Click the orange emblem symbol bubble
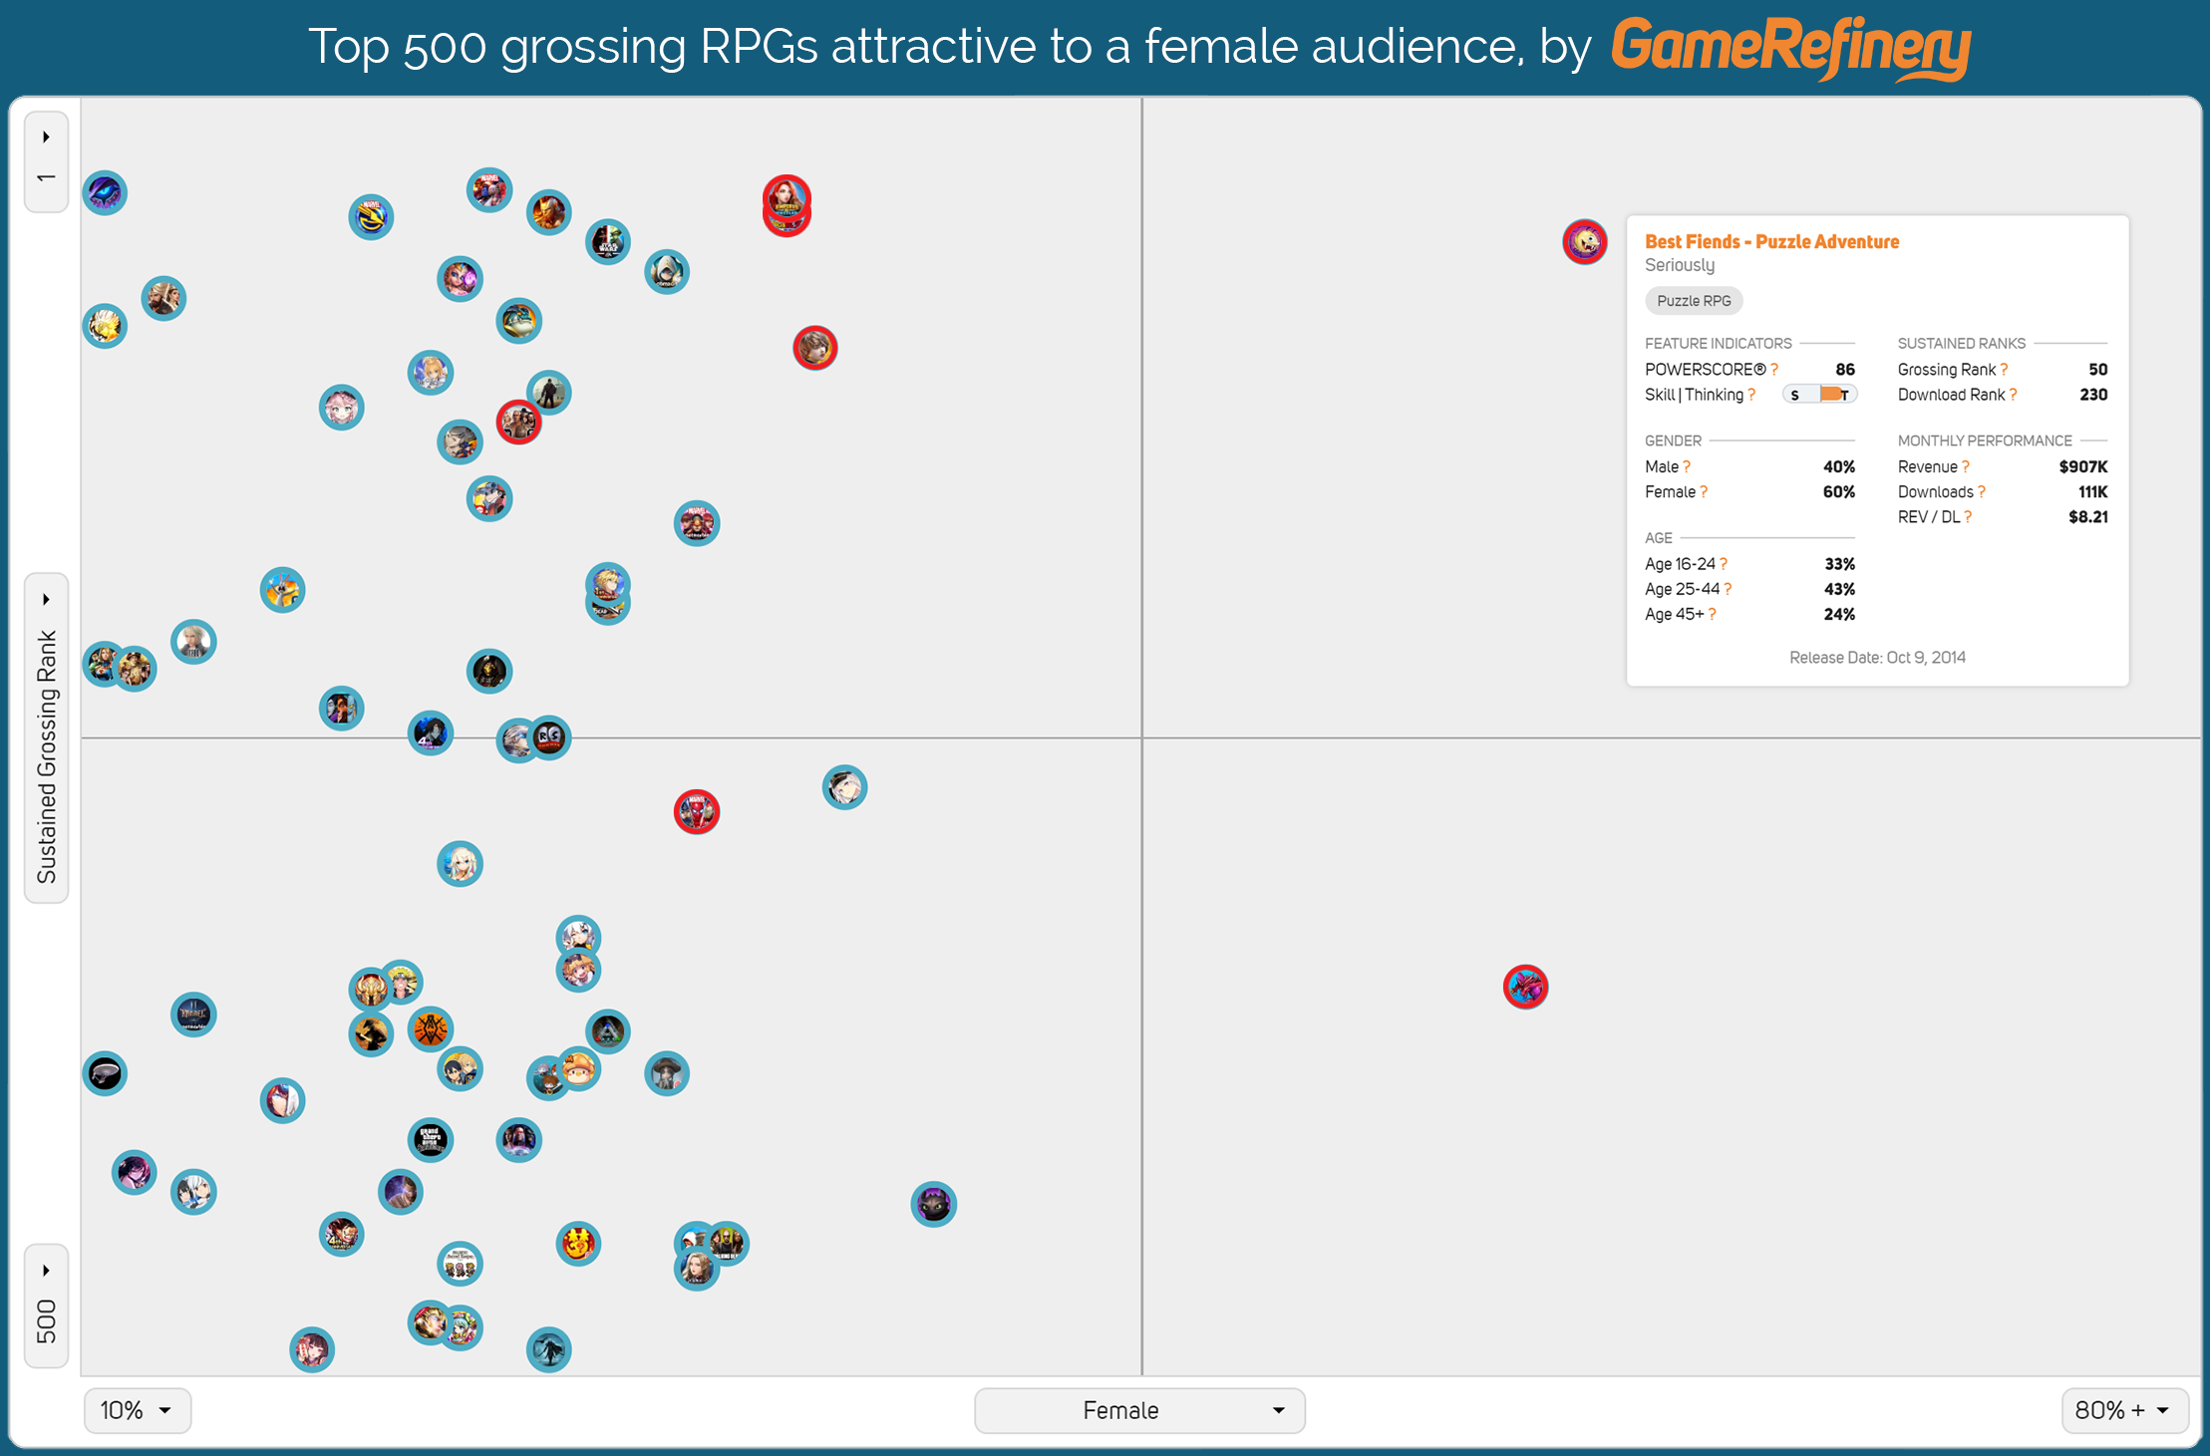The width and height of the screenshot is (2210, 1456). 431,1028
